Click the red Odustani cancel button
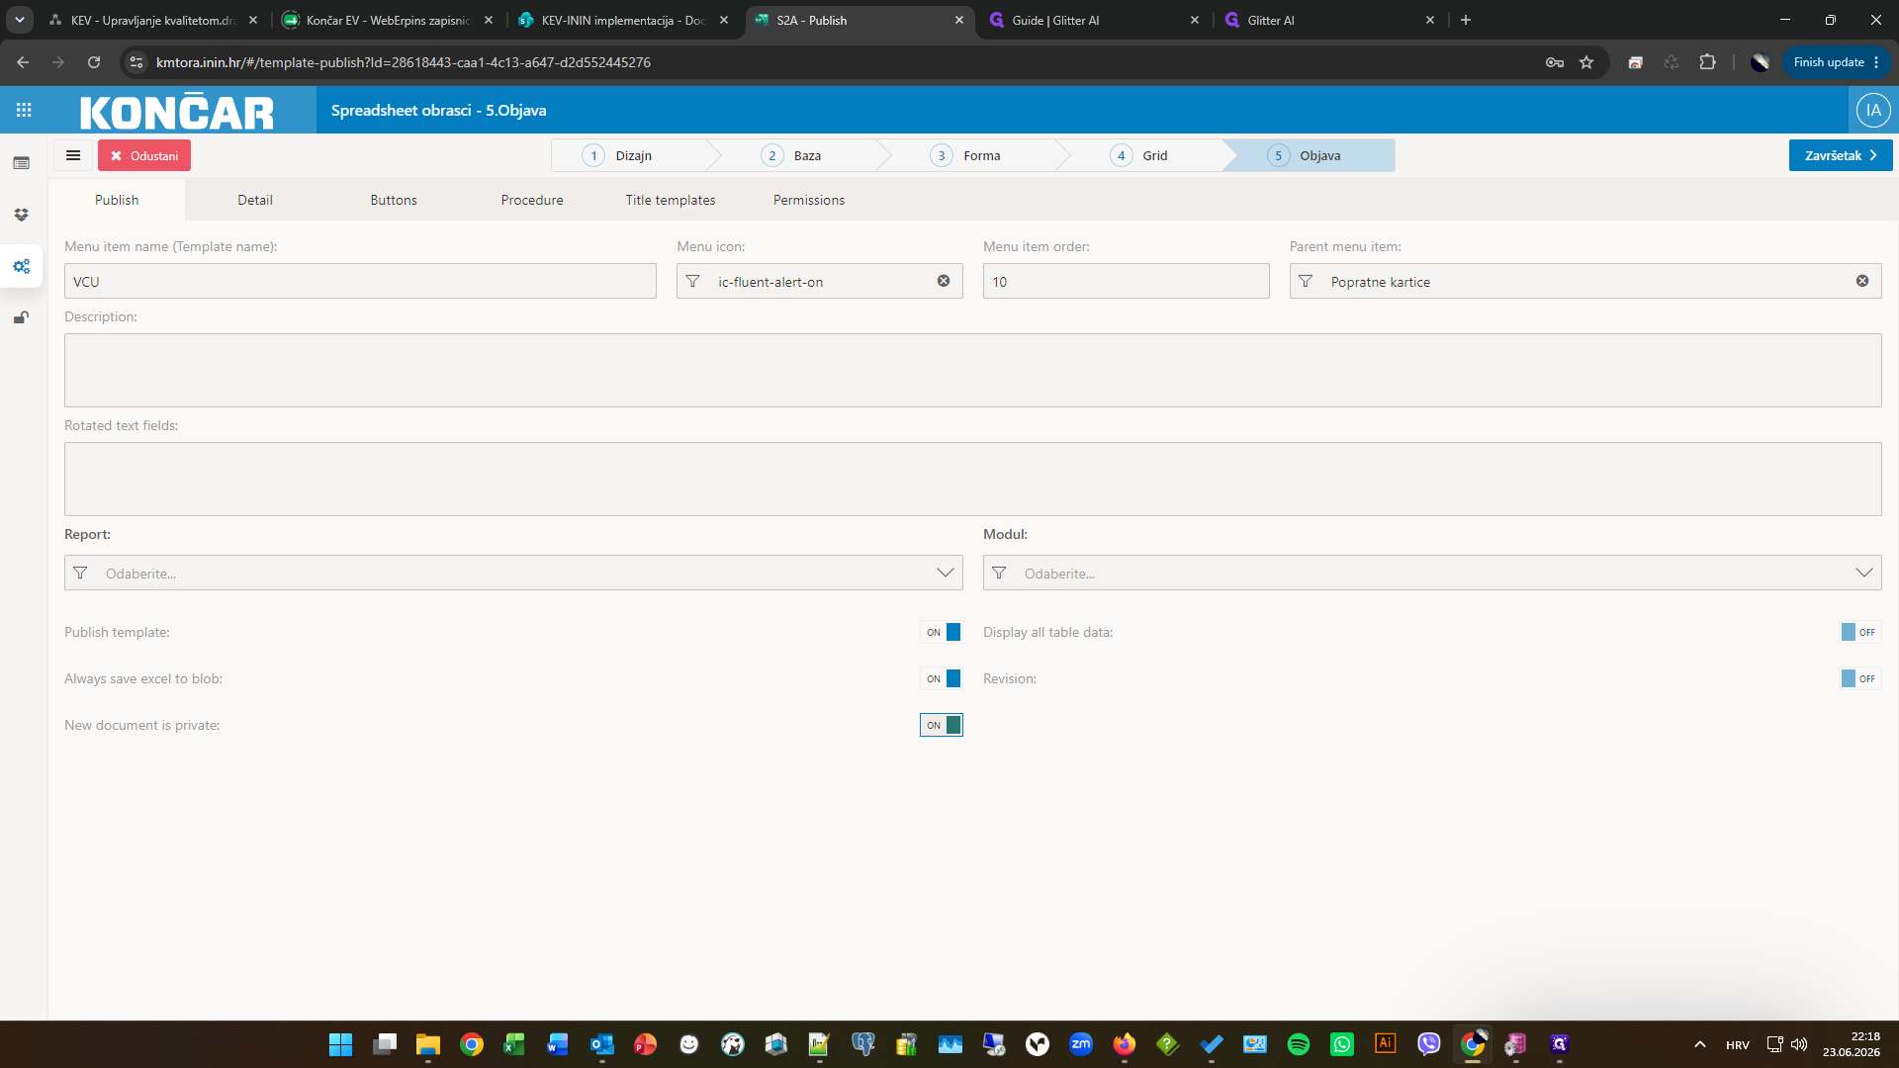This screenshot has height=1068, width=1899. [x=144, y=155]
